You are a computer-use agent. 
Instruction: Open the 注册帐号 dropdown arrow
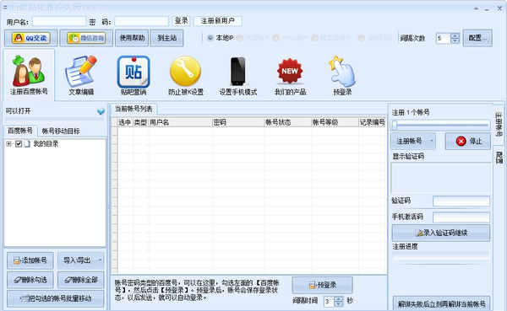431,141
